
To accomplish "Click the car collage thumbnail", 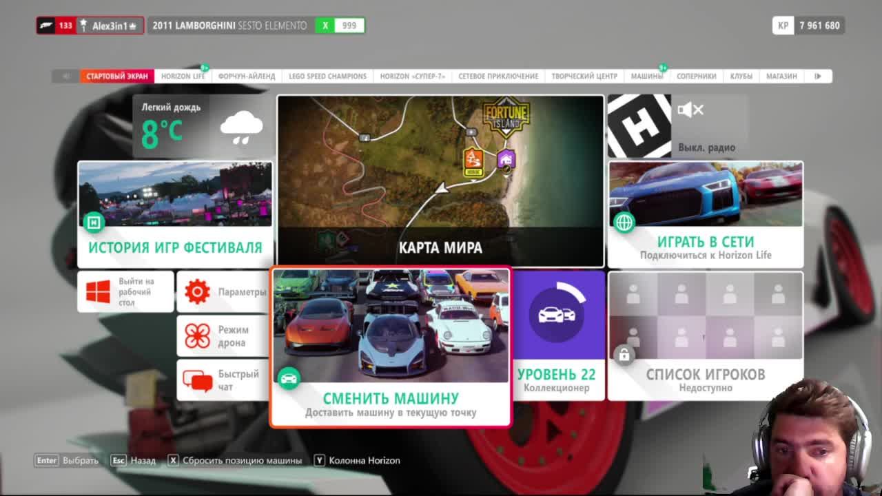I will (391, 326).
